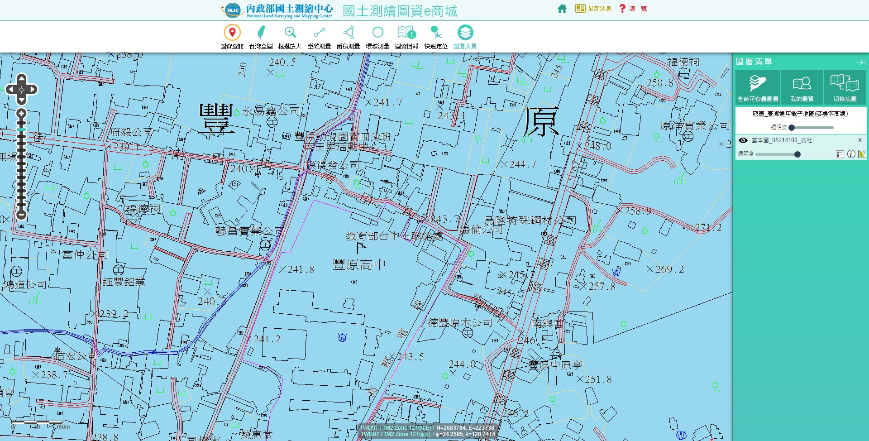Open the 切換底圖 basemap switcher tab
The height and width of the screenshot is (441, 869).
pos(845,87)
